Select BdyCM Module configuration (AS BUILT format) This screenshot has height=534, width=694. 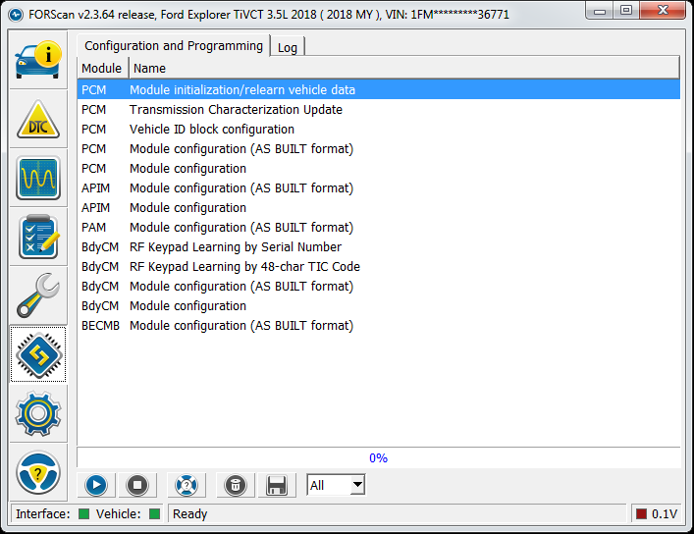tap(379, 286)
